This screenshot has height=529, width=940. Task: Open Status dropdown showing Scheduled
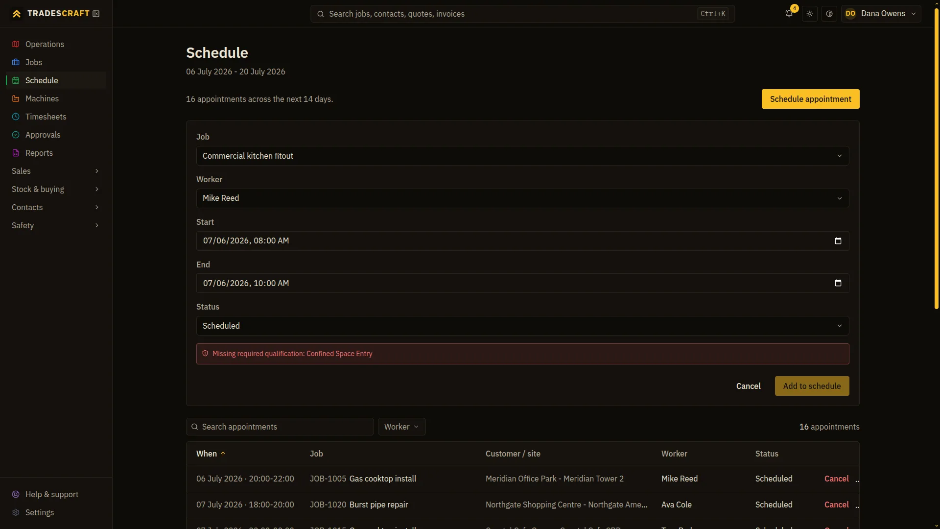(x=522, y=326)
